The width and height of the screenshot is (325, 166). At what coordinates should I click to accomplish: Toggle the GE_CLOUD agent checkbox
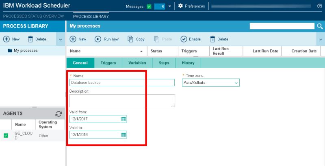point(6,136)
